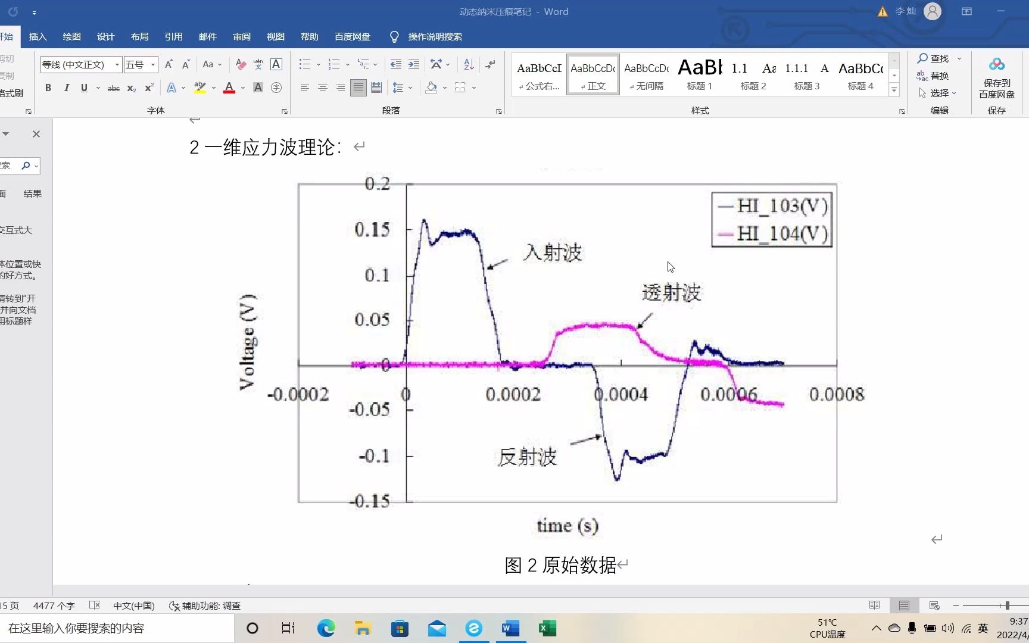The width and height of the screenshot is (1029, 643).
Task: Click the Sort A-Z icon
Action: tap(468, 64)
